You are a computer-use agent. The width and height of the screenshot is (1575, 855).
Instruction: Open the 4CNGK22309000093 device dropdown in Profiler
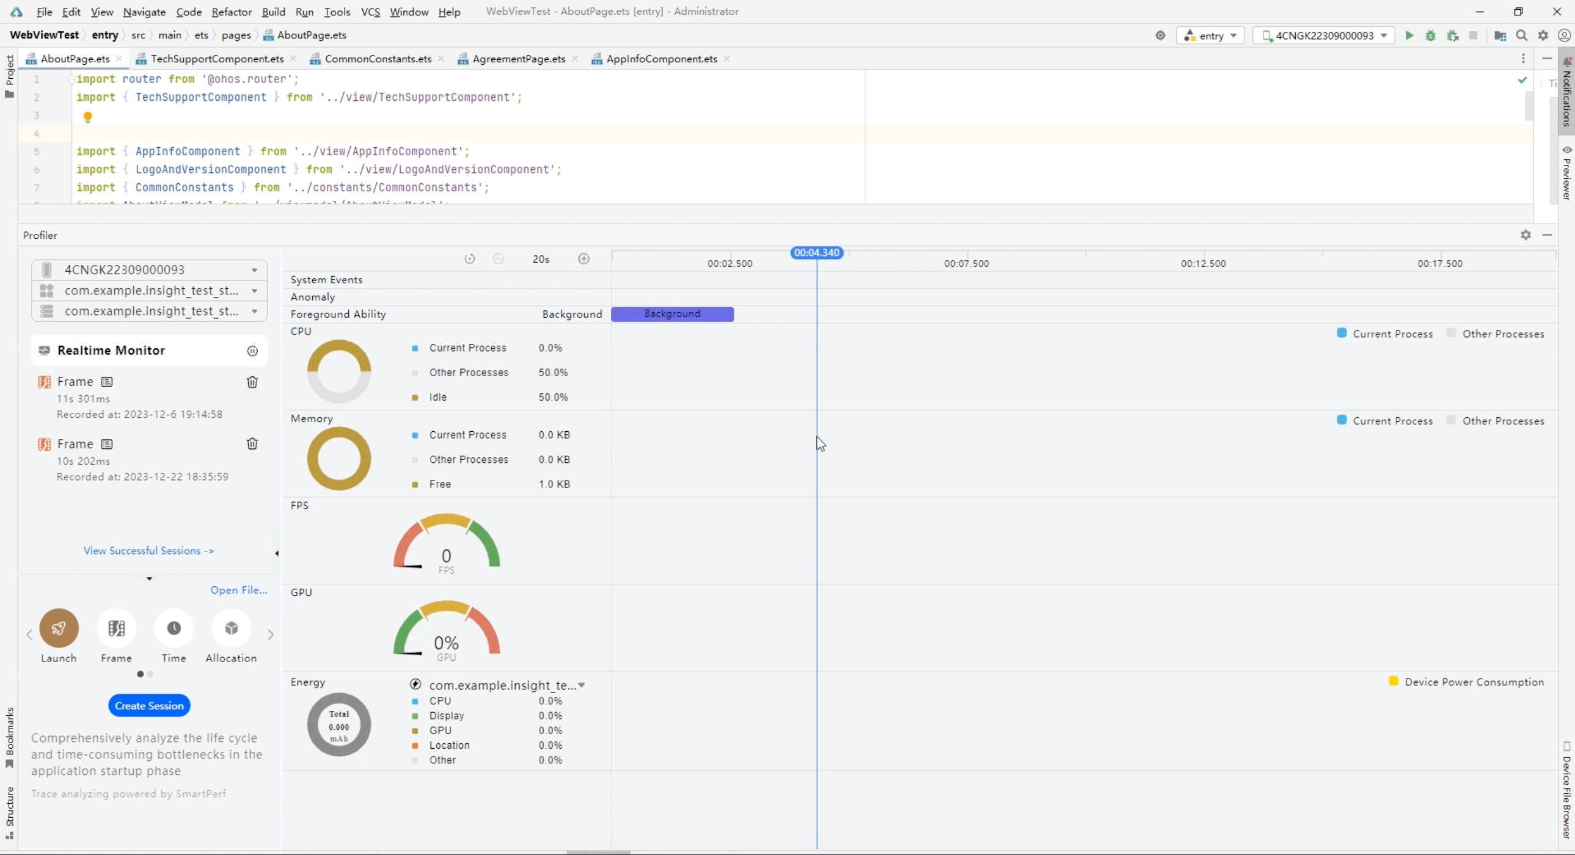tap(149, 269)
